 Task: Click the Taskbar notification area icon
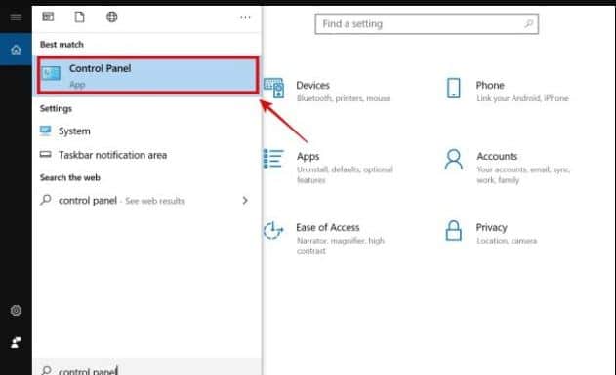pyautogui.click(x=46, y=155)
